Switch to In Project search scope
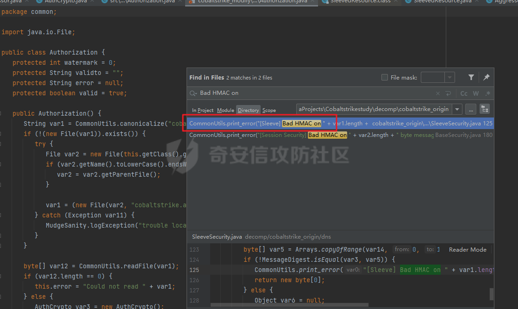518x309 pixels. (202, 110)
